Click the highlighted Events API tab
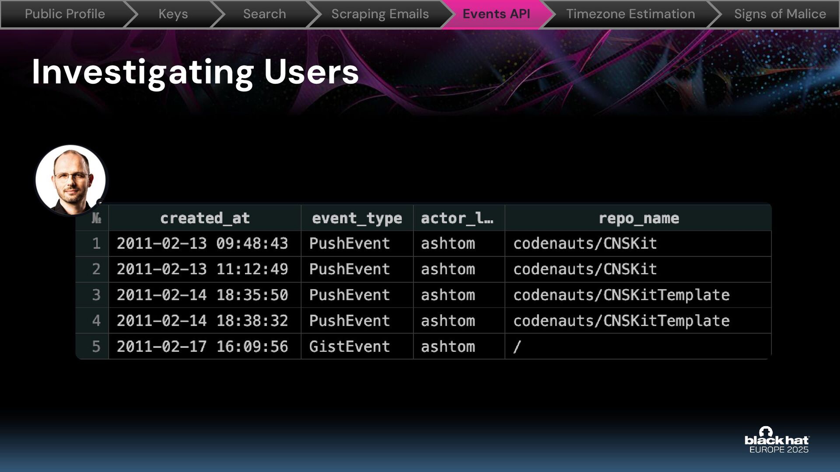 point(496,14)
